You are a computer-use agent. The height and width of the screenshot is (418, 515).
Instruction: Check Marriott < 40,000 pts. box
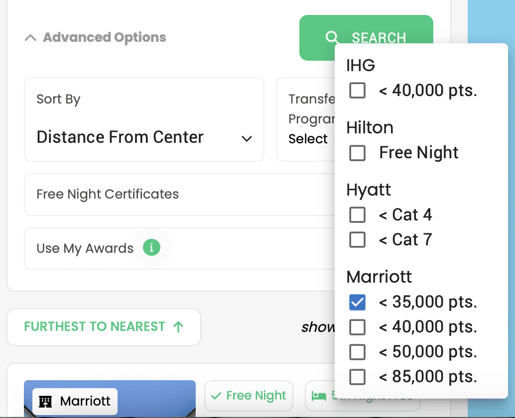point(357,327)
